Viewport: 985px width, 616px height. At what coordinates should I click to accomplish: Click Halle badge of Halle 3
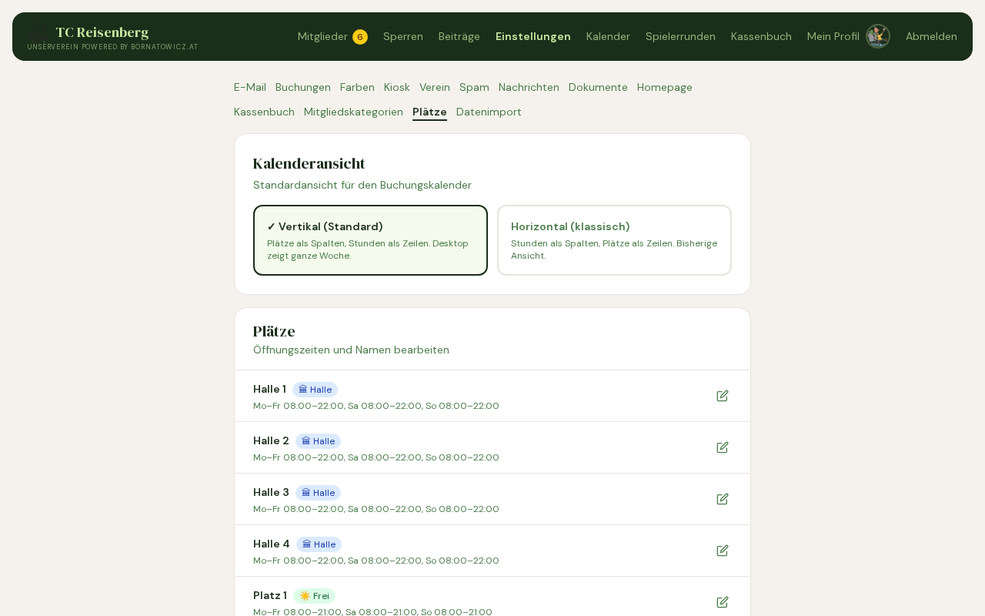pyautogui.click(x=318, y=493)
